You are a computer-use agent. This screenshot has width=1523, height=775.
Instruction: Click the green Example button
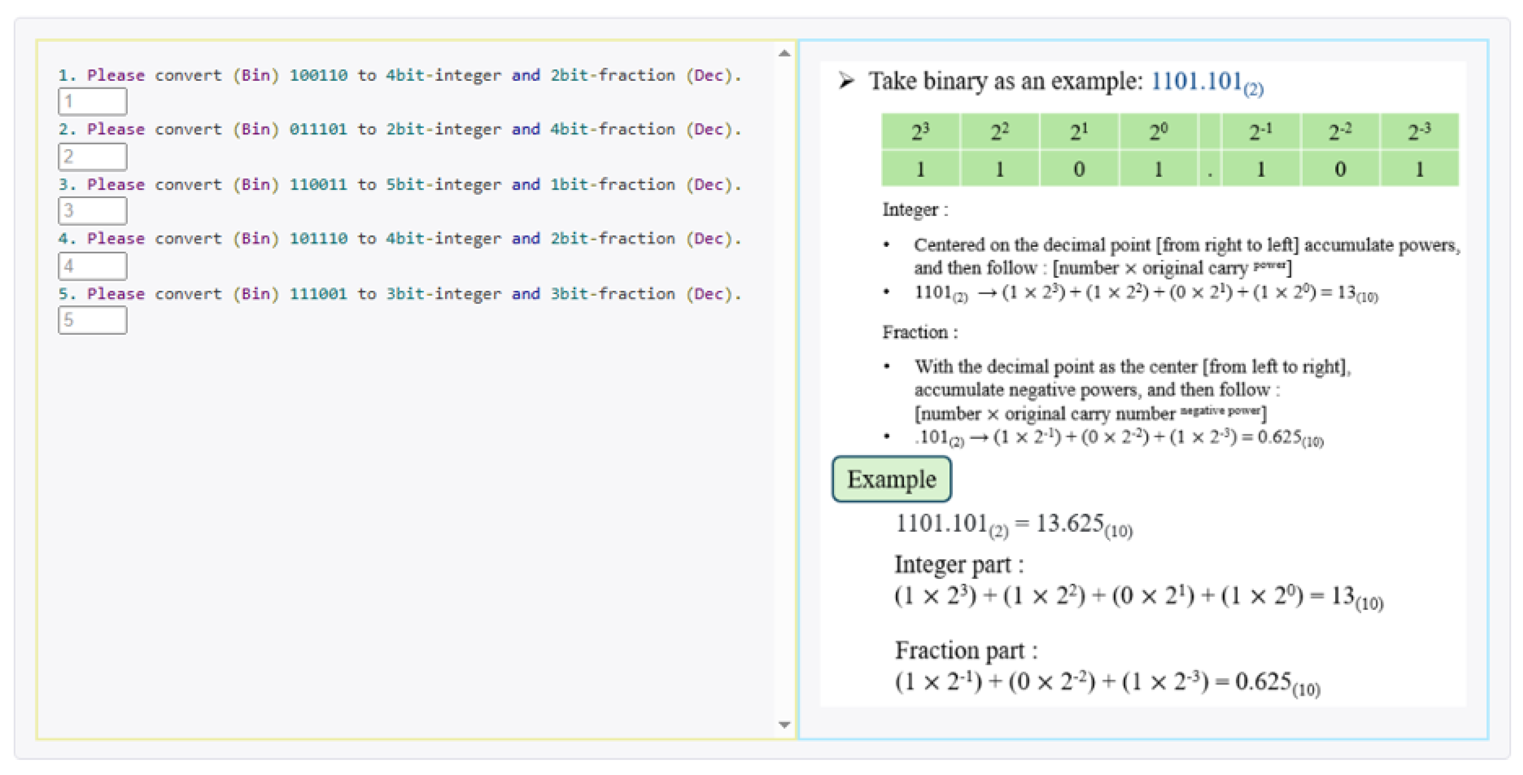(x=891, y=479)
